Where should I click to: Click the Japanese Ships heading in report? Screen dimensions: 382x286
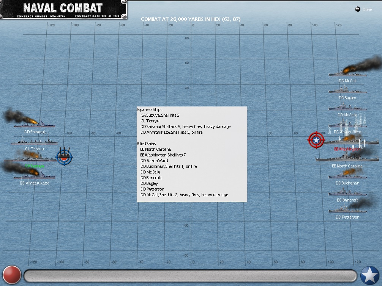149,109
